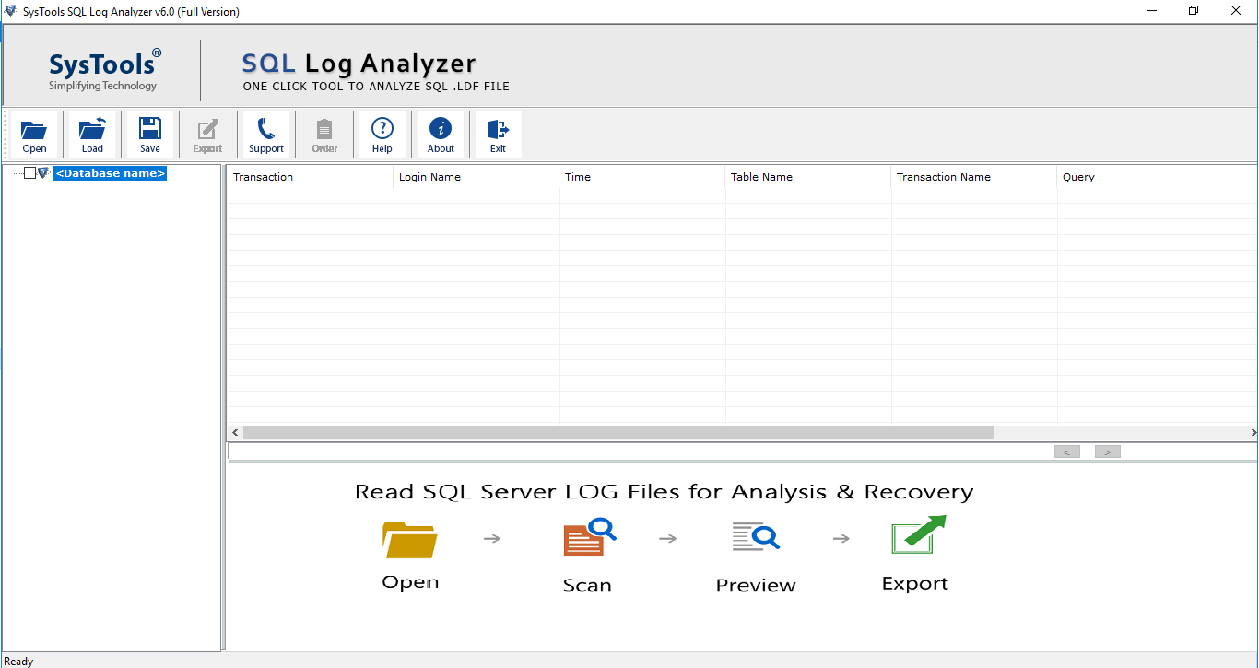Screen dimensions: 1259x668
Task: Click the SysTools app icon in title bar
Action: pyautogui.click(x=10, y=11)
